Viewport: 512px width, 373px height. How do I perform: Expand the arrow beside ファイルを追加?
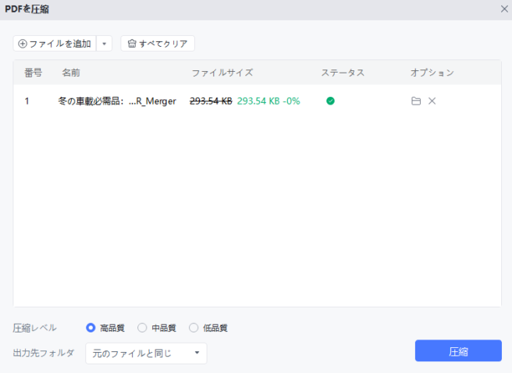105,44
